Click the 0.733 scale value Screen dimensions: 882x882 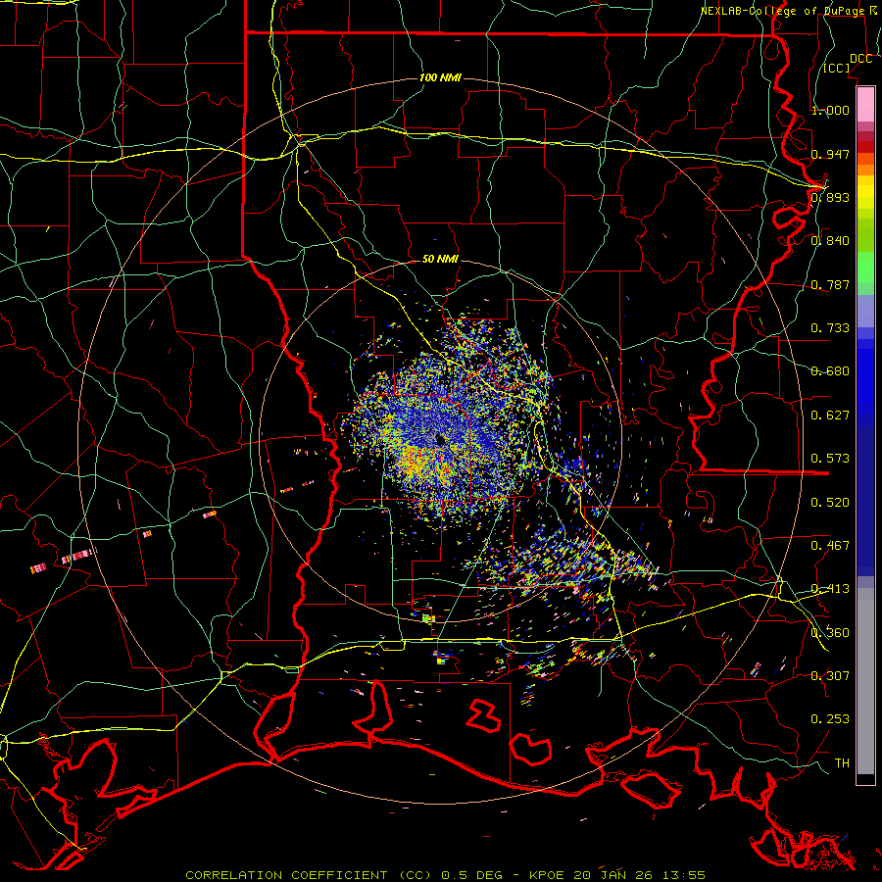830,327
